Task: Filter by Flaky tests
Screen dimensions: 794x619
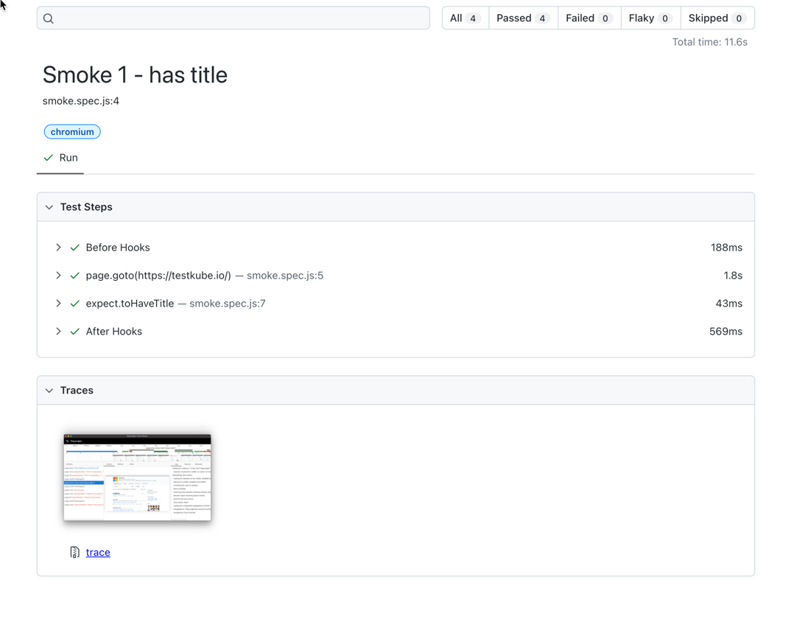Action: click(650, 18)
